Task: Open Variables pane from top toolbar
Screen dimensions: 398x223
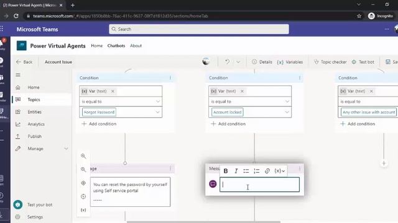Action: [x=290, y=62]
